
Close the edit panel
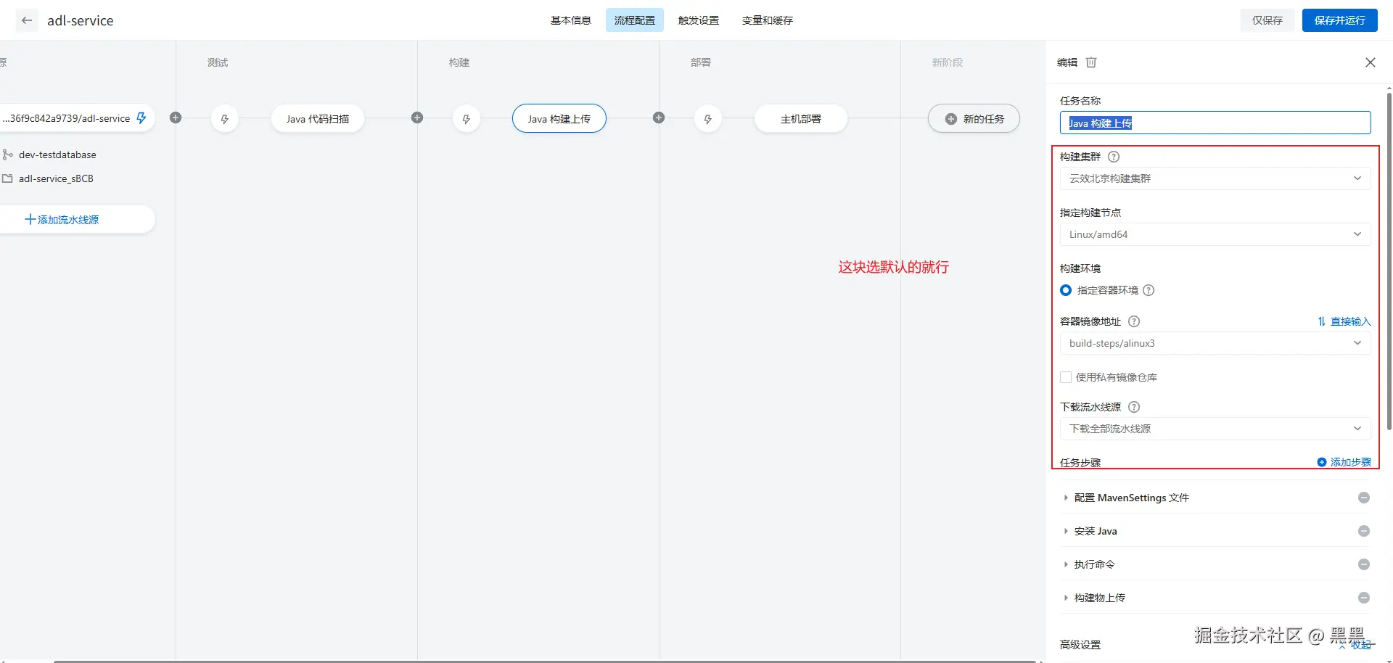click(1371, 62)
